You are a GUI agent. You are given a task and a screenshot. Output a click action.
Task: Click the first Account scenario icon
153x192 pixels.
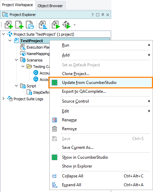[x=36, y=73]
